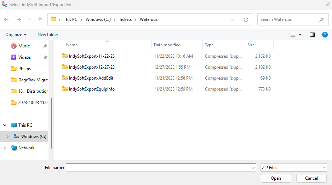Expand the Windows (C:) tree node
332x185 pixels.
pos(7,137)
